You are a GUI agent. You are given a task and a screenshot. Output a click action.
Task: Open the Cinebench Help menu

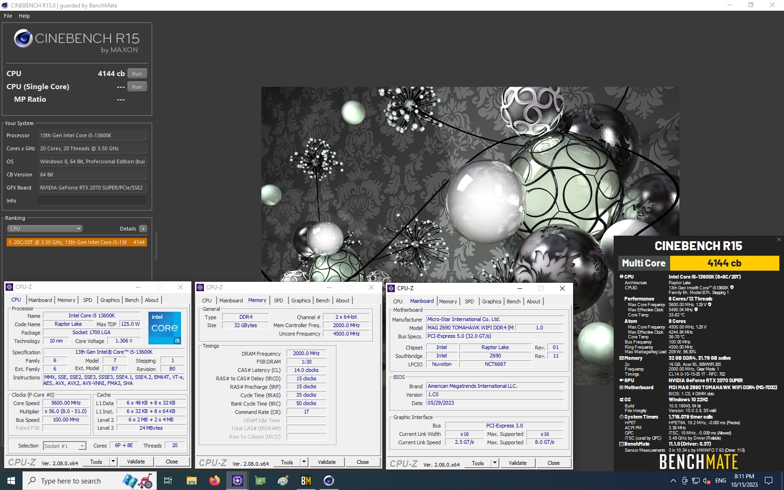[24, 16]
